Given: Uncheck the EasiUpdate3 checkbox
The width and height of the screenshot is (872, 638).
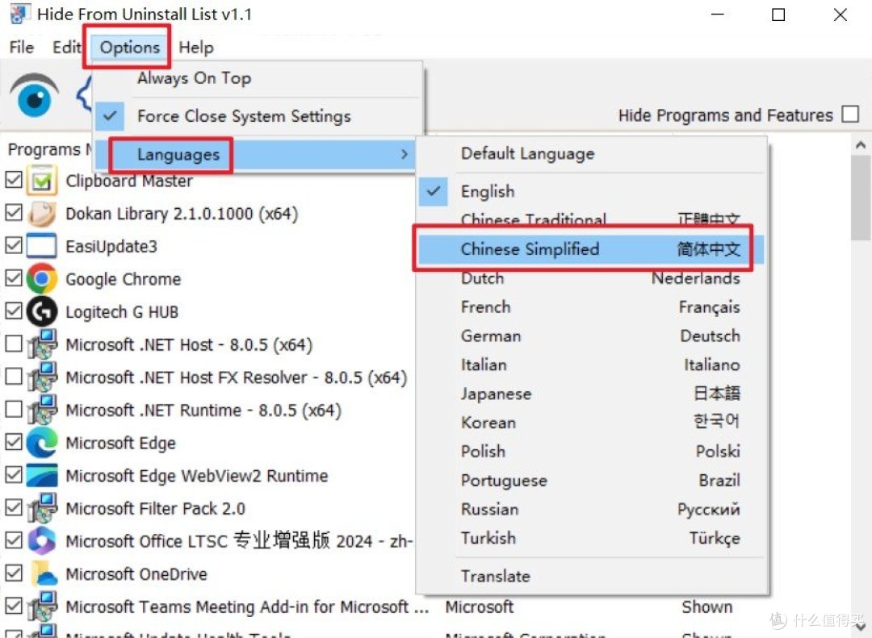Looking at the screenshot, I should pos(14,245).
